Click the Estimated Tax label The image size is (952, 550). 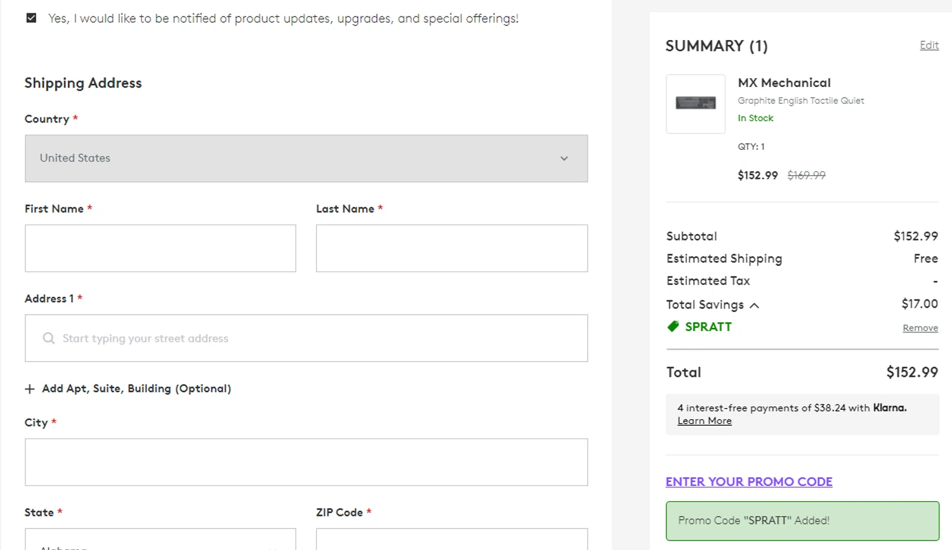[x=708, y=280]
